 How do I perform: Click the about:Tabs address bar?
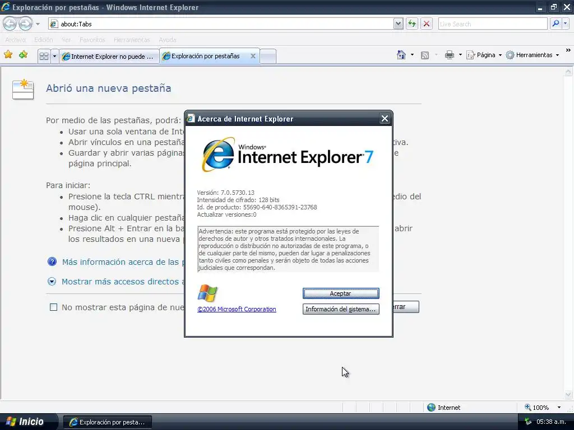coord(221,24)
